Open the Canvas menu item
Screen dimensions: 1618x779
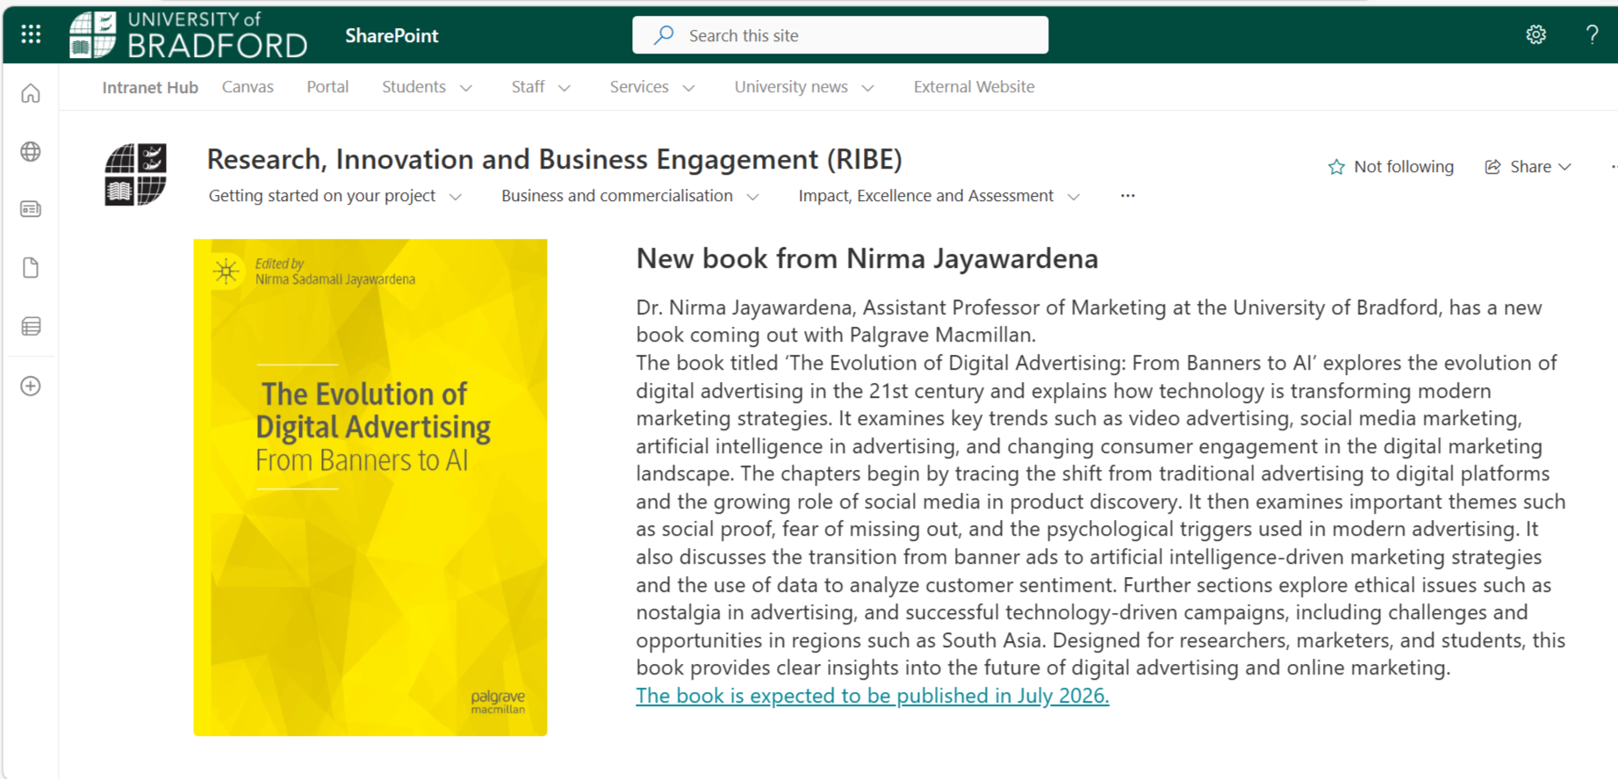(x=248, y=87)
